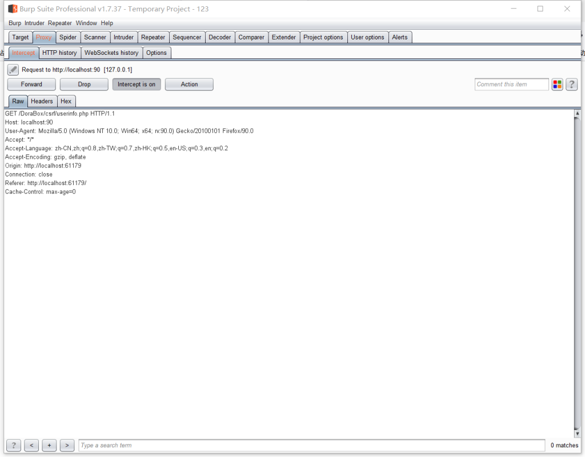
Task: Click the Request to http://localhost:90 label
Action: click(77, 70)
